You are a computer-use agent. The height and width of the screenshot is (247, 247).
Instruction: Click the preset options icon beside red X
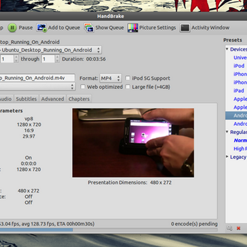tap(229, 228)
